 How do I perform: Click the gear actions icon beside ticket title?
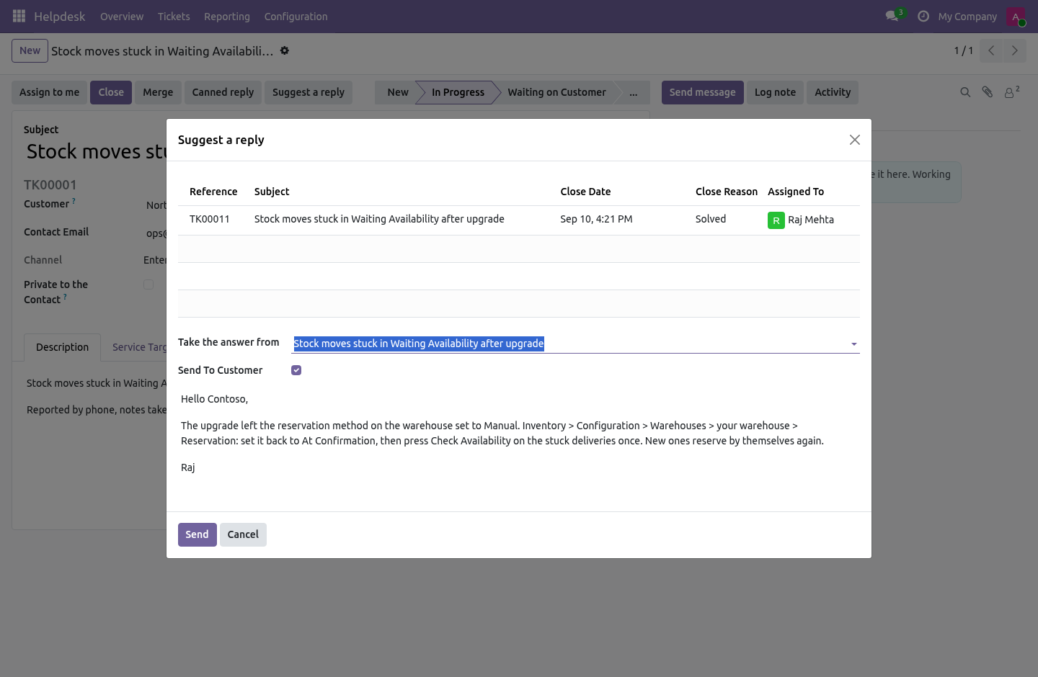coord(285,50)
